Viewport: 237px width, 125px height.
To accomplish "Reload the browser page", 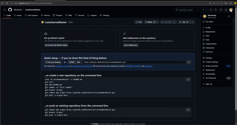I will (7, 3).
